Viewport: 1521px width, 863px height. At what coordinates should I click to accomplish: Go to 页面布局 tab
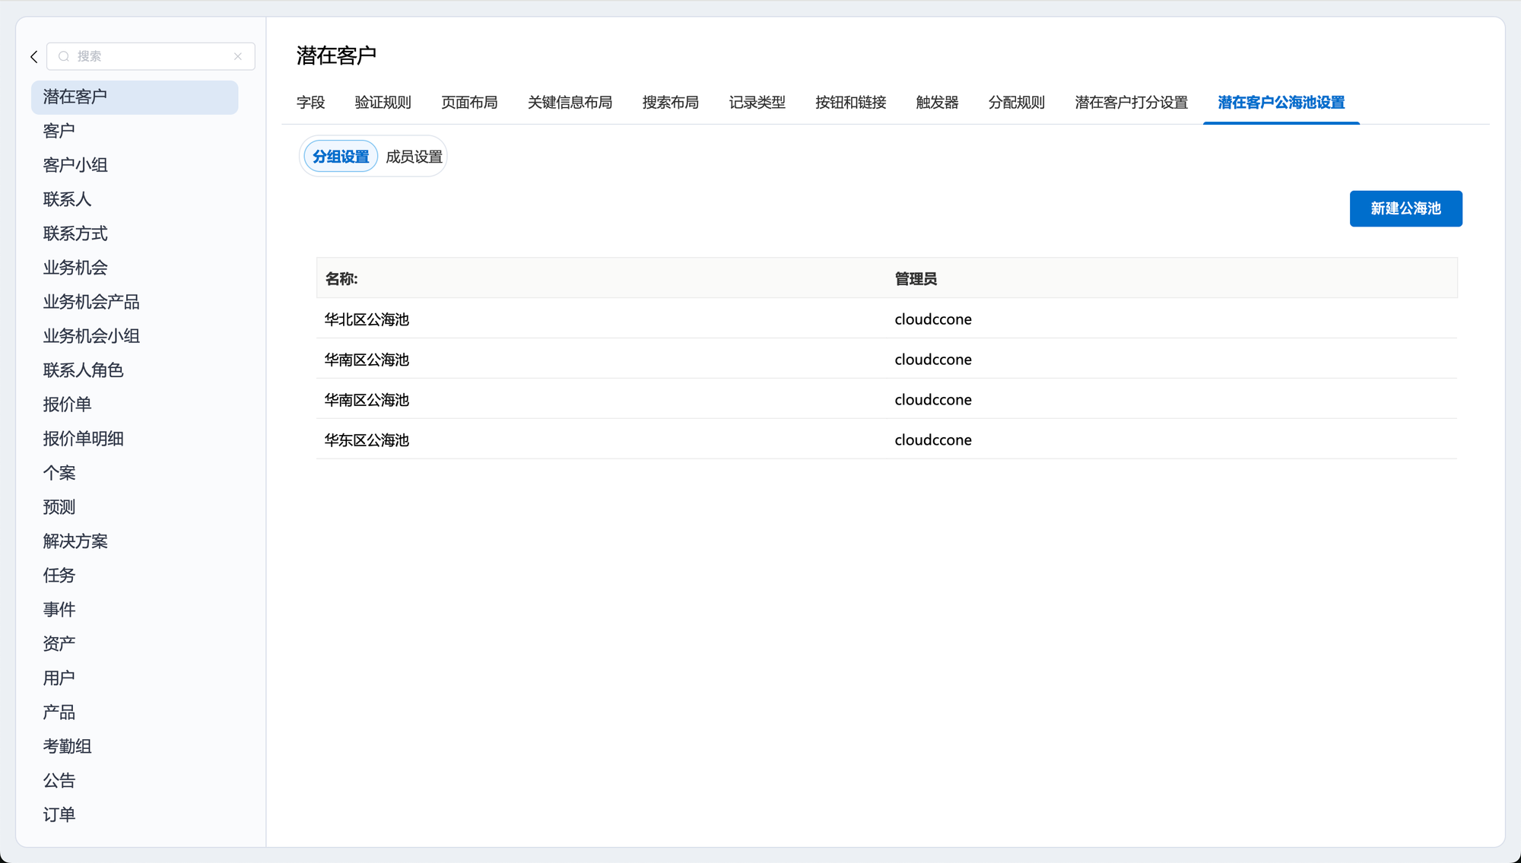469,103
